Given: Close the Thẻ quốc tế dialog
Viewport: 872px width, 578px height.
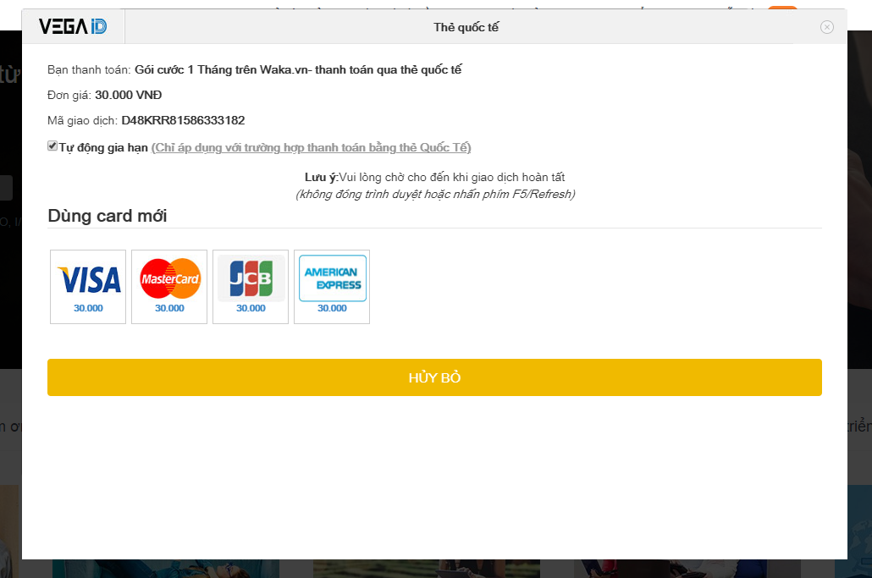Looking at the screenshot, I should click(x=827, y=27).
